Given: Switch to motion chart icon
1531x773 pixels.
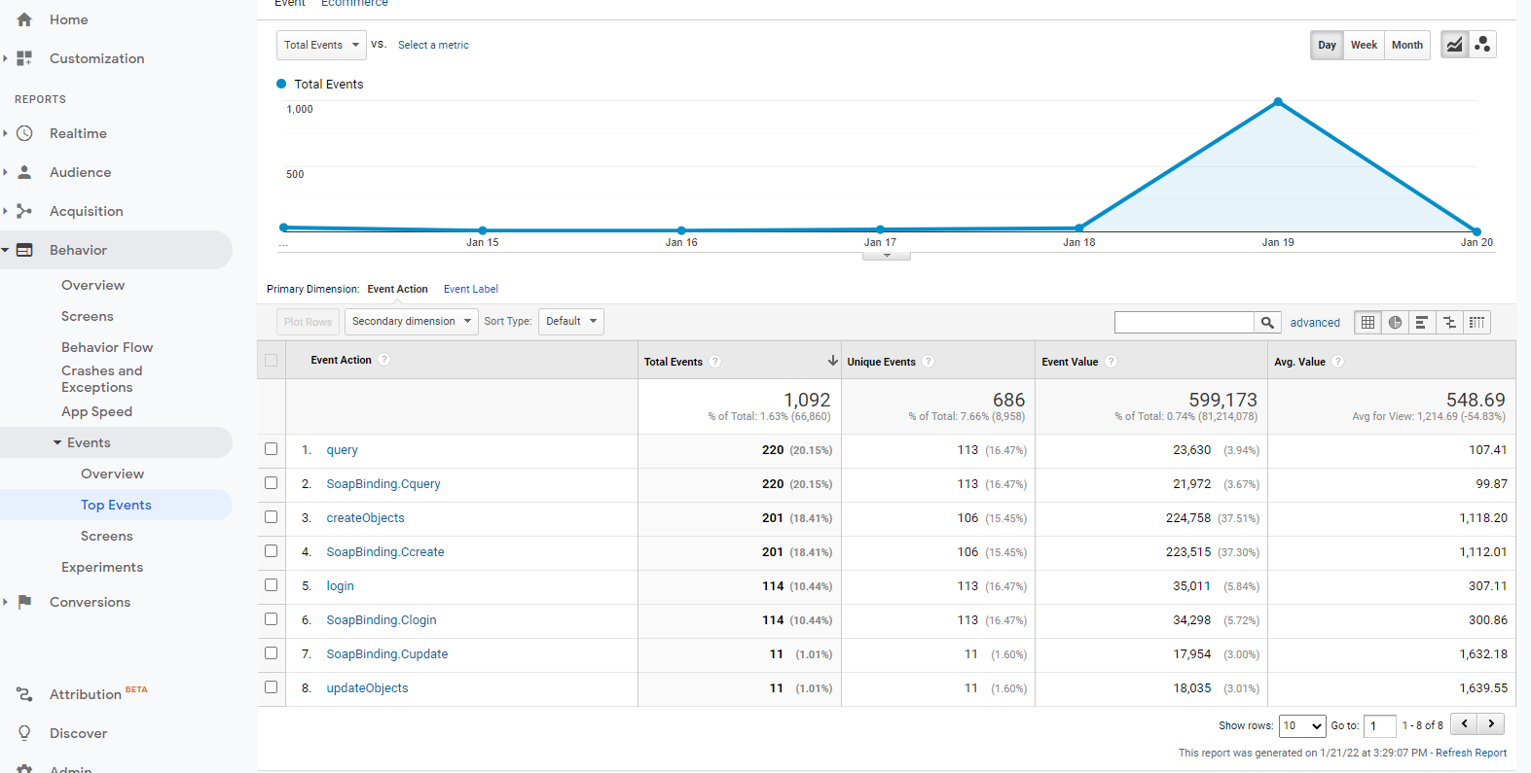Looking at the screenshot, I should (x=1482, y=45).
